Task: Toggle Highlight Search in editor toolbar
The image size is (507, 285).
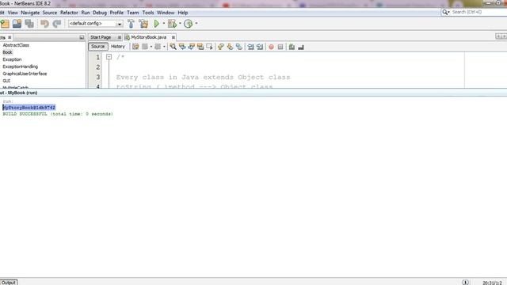Action: 200,47
